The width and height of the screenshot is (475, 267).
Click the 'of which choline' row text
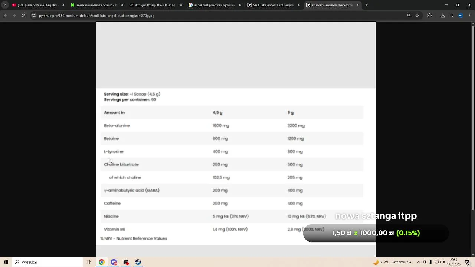(125, 178)
